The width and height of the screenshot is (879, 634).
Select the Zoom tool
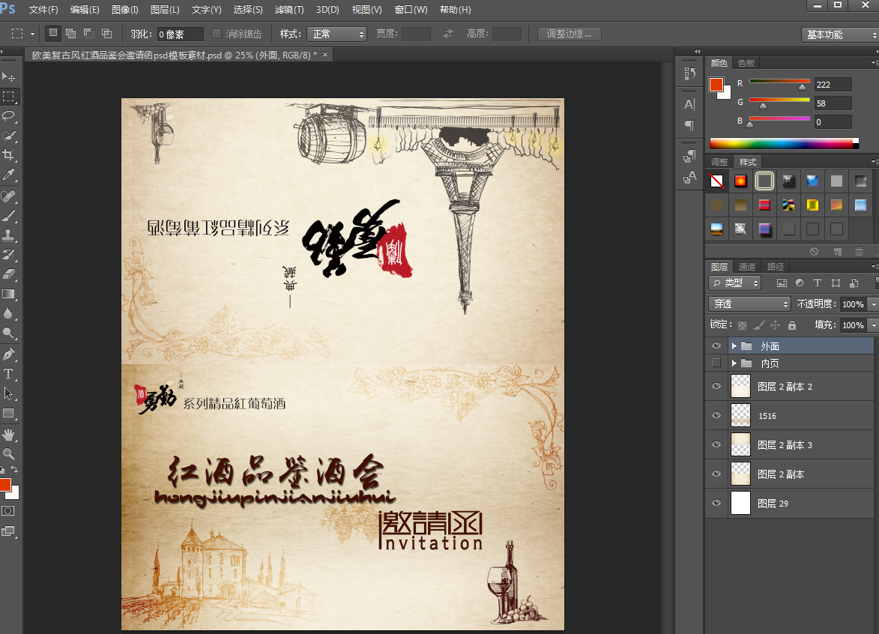click(8, 454)
